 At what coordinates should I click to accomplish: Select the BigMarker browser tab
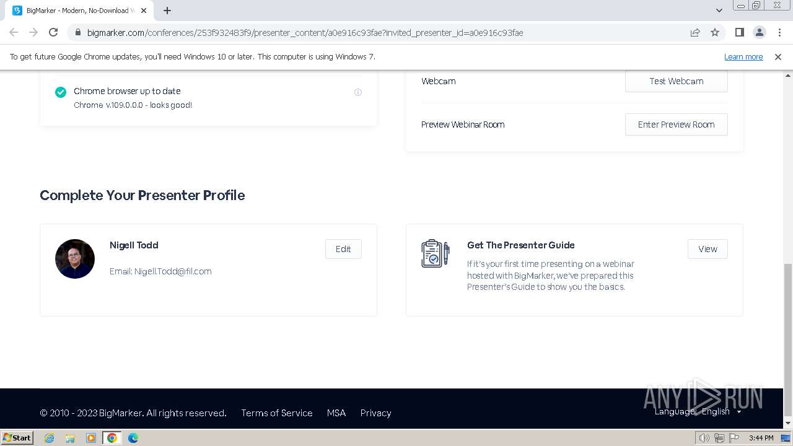pyautogui.click(x=81, y=11)
